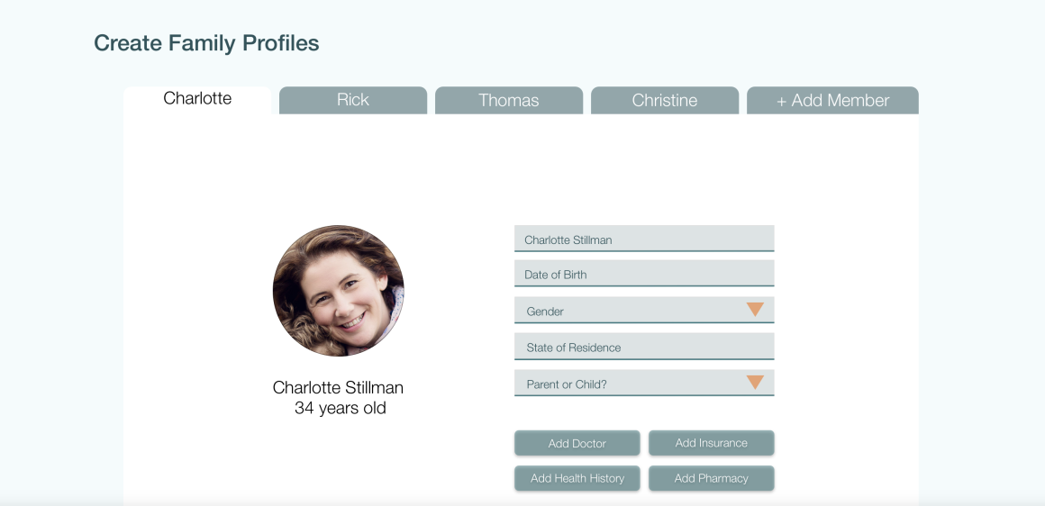Click the Charlotte Stillman name field
This screenshot has width=1045, height=506.
tap(644, 239)
